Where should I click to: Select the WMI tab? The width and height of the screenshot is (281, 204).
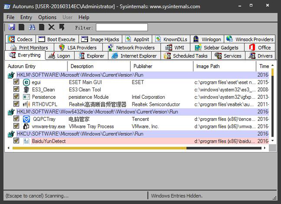175,47
